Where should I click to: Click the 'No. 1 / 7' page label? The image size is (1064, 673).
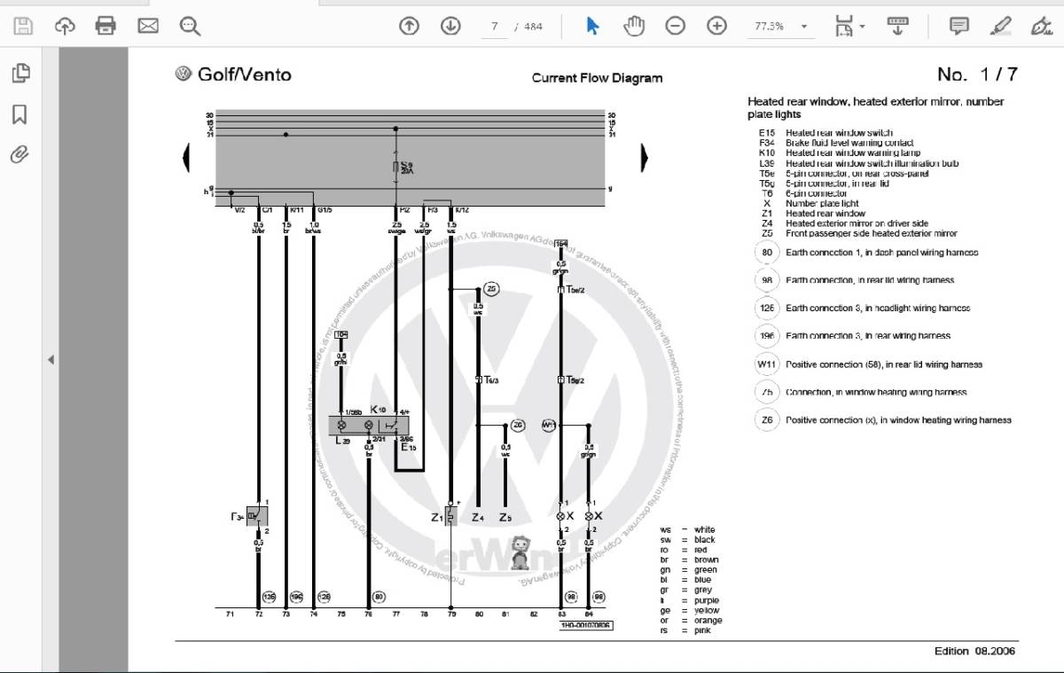pos(977,74)
